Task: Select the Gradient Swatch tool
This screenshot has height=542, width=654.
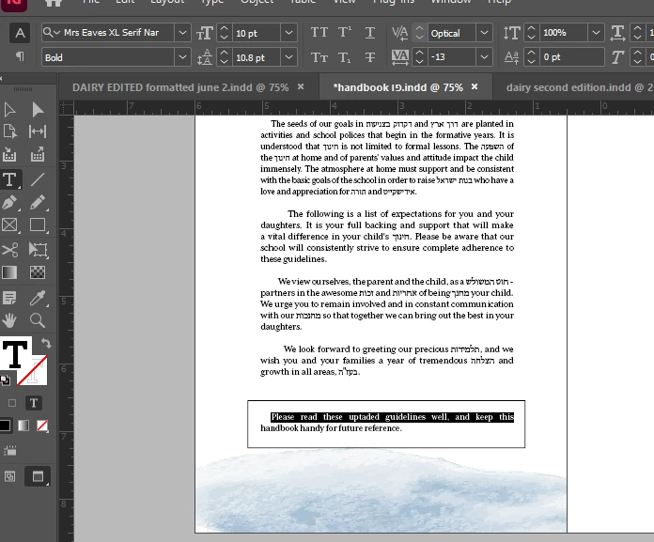Action: pyautogui.click(x=9, y=272)
